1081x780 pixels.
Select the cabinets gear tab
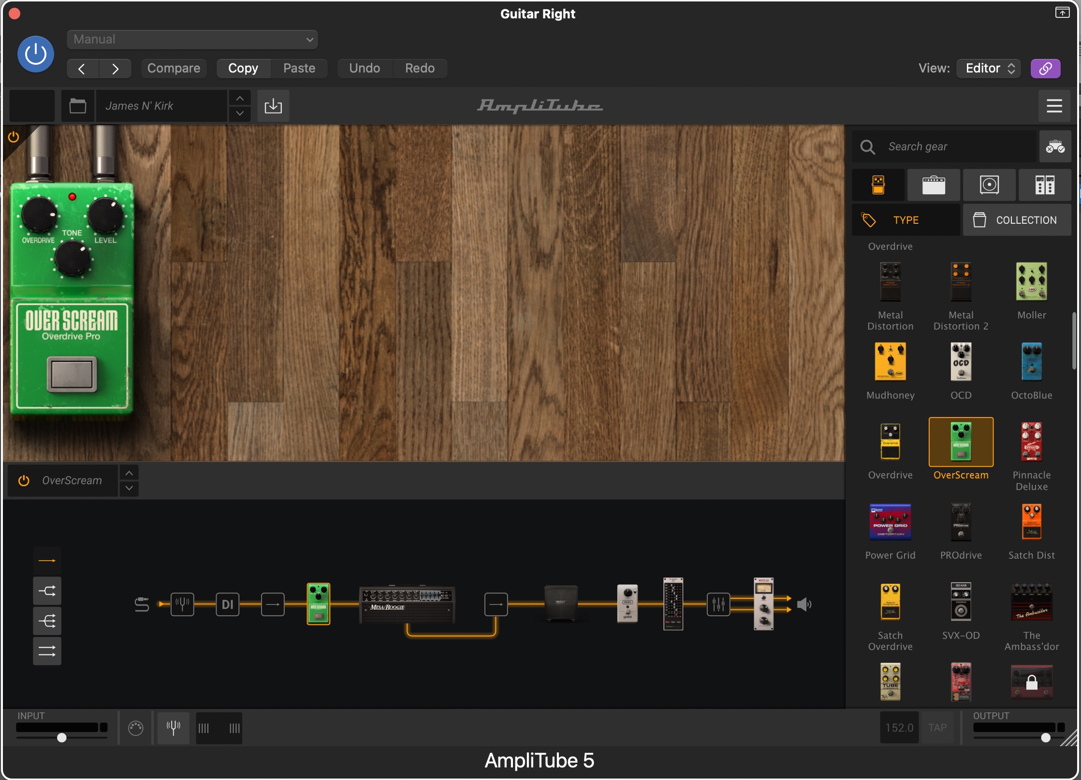point(989,185)
